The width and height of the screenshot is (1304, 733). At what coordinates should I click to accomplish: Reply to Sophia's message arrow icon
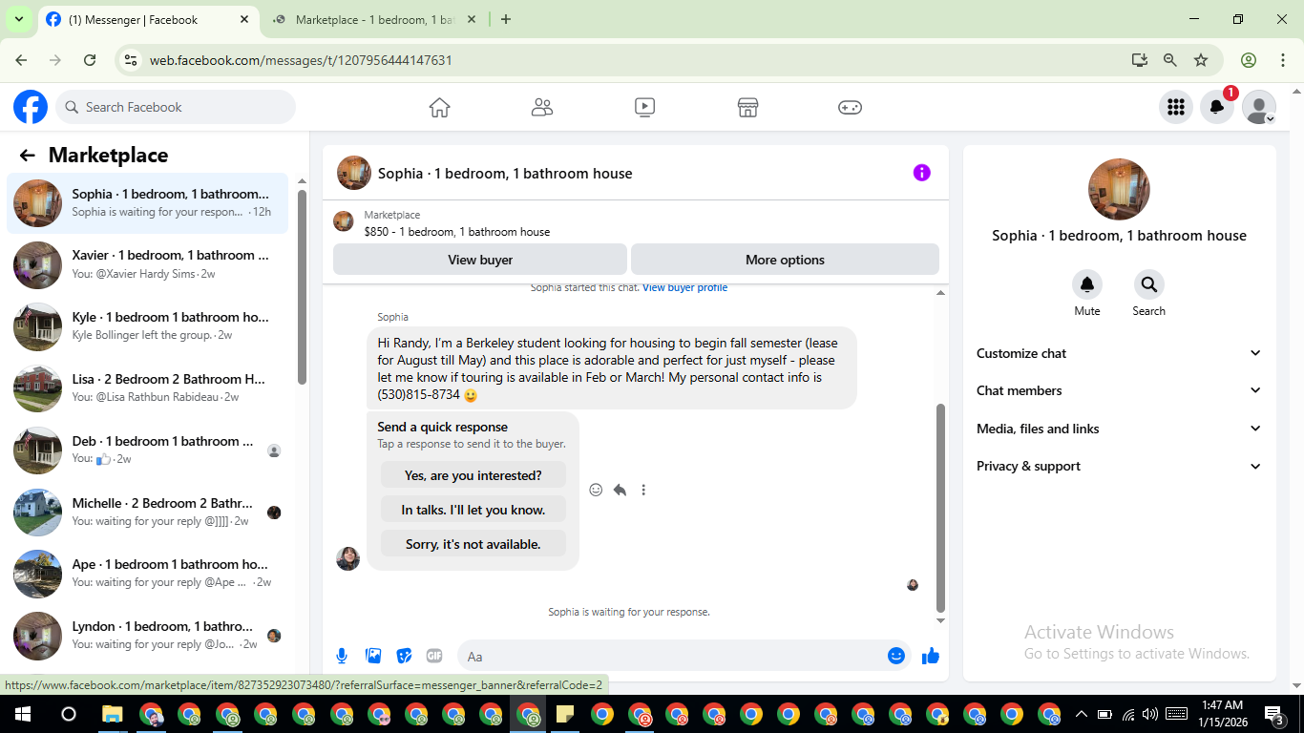(x=620, y=490)
